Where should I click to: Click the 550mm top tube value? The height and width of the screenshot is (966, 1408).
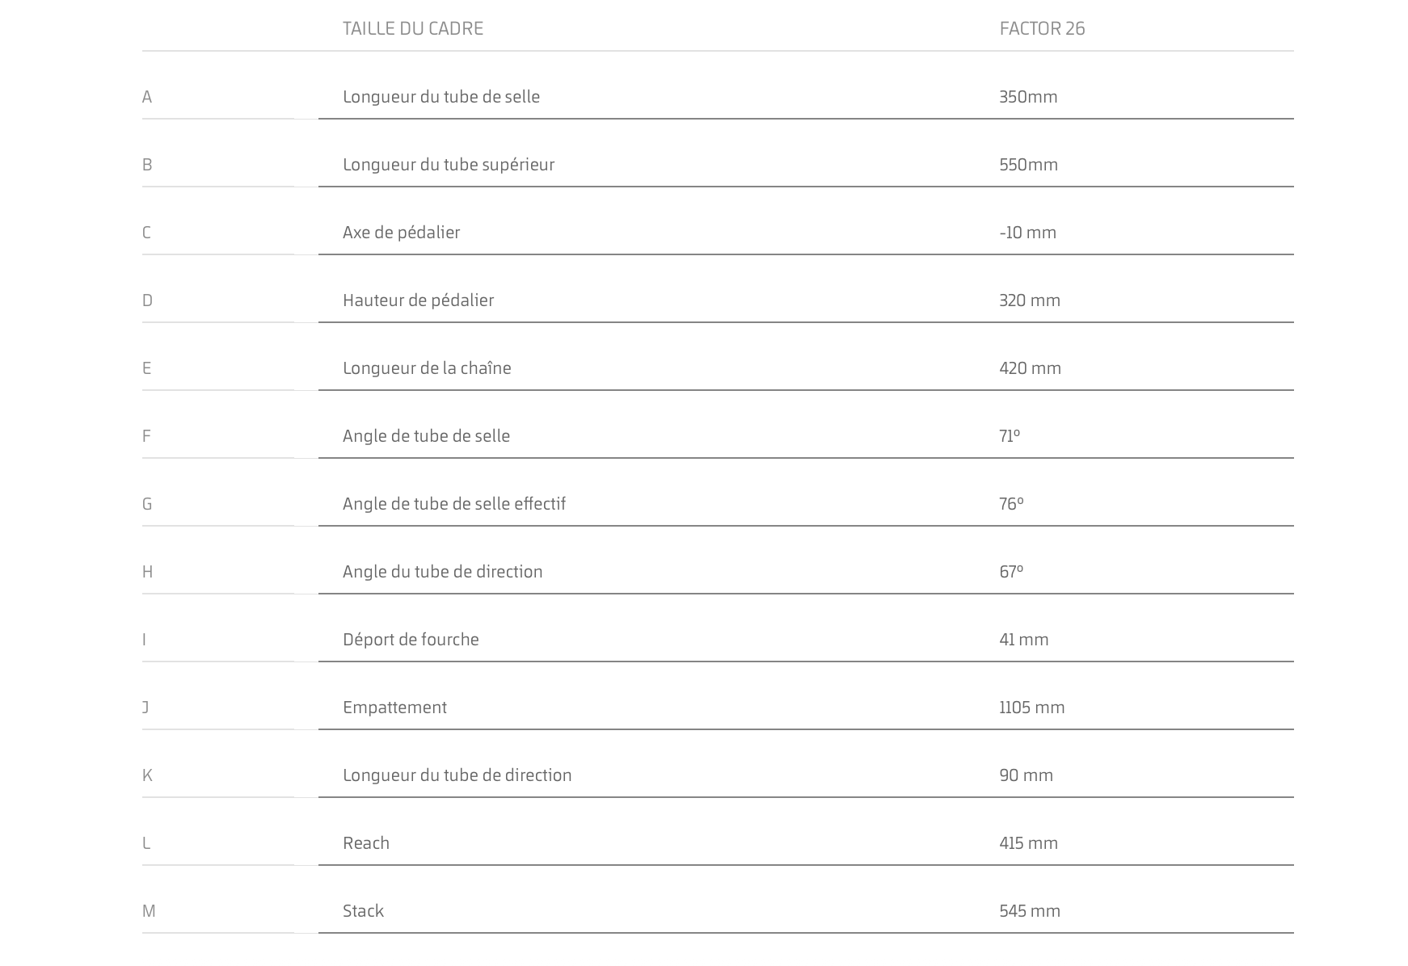pos(1028,165)
